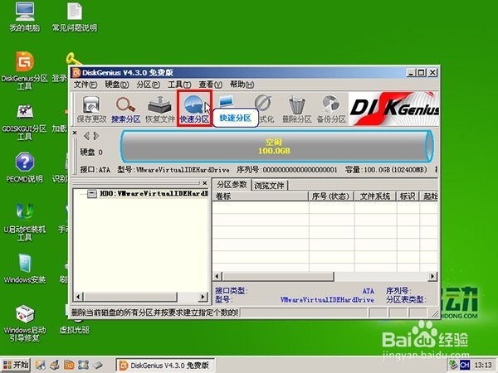Sort by 文件系统 column header
Screen dimensions: 498x373
click(375, 196)
